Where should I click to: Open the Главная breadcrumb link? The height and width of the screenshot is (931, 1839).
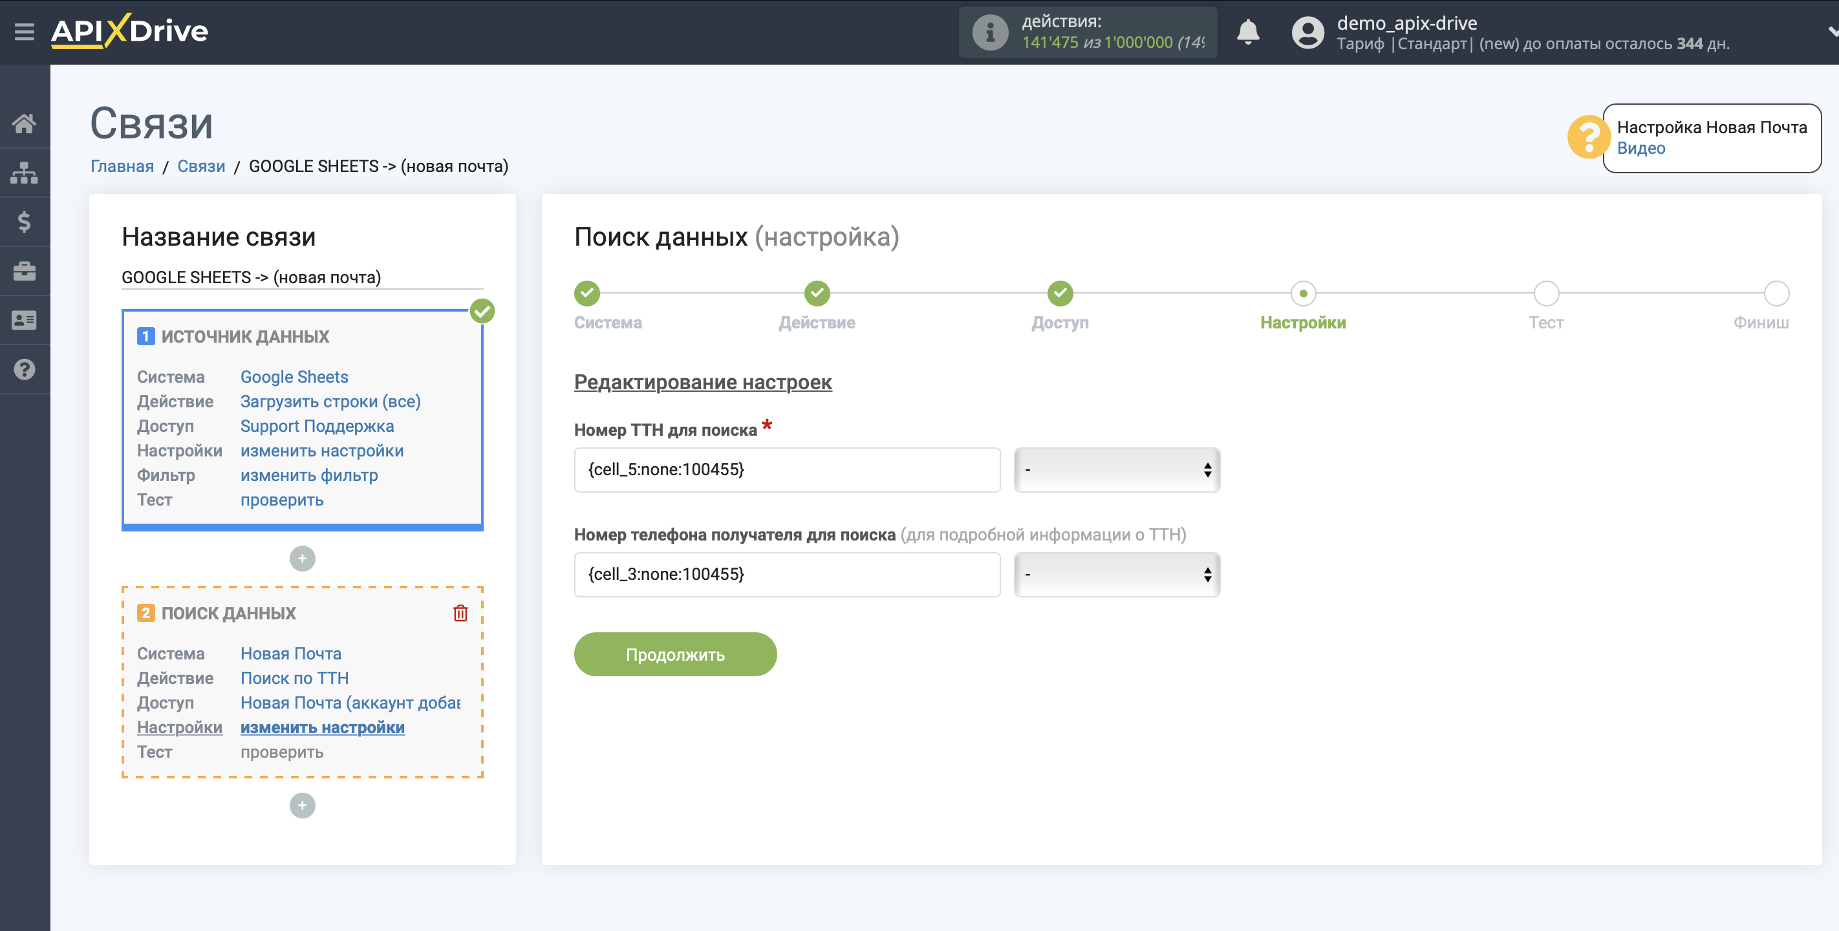tap(122, 166)
